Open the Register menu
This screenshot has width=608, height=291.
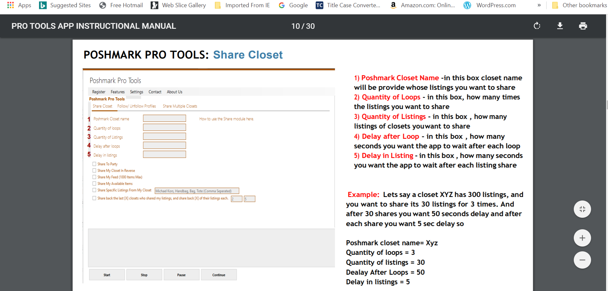tap(99, 92)
